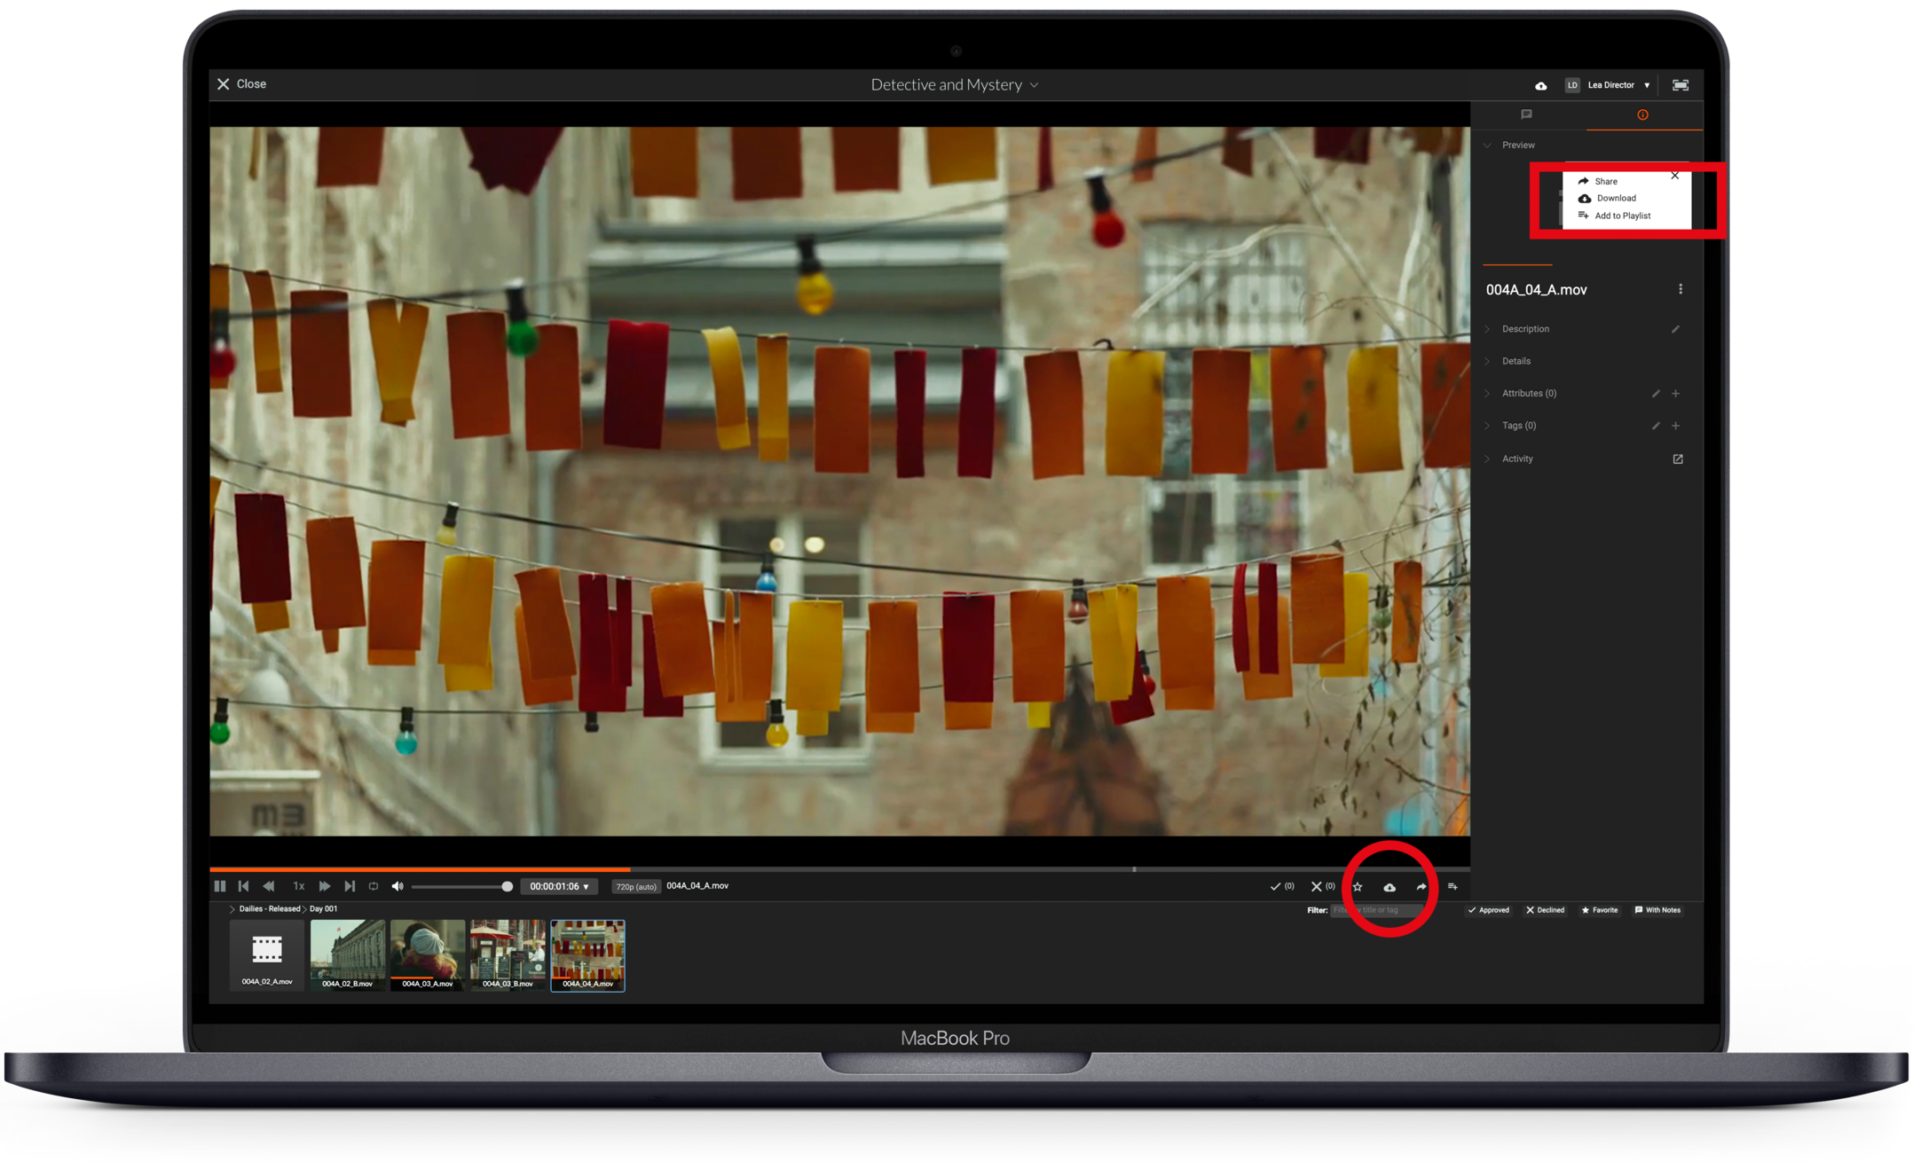Image resolution: width=1913 pixels, height=1162 pixels.
Task: Open the three-dot menu next to 004A_04_A.mov
Action: pos(1681,289)
